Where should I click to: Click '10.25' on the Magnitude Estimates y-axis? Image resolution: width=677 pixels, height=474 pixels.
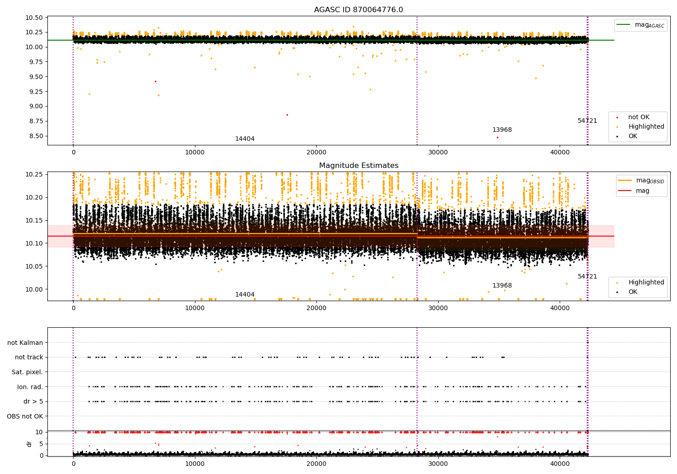tap(34, 175)
